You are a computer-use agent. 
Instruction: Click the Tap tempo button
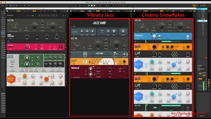coord(7,6)
